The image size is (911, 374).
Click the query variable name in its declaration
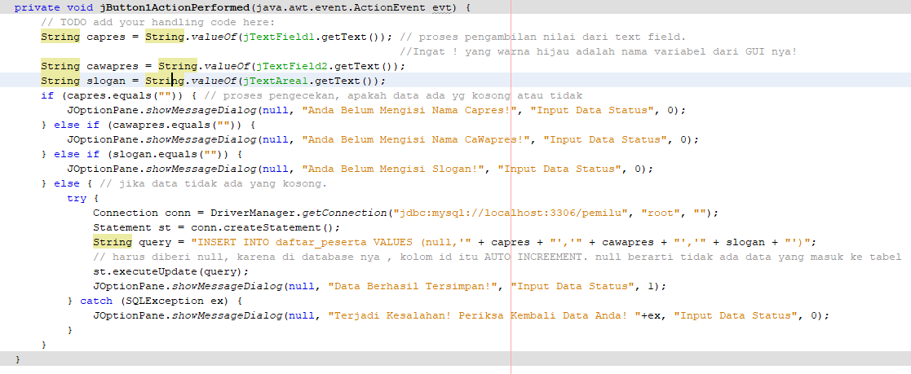point(154,242)
